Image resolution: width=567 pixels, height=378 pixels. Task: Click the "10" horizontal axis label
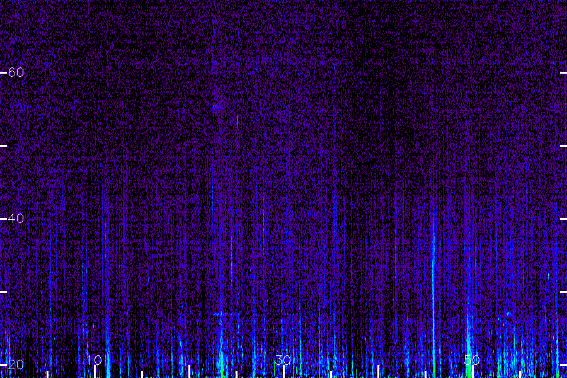click(94, 360)
